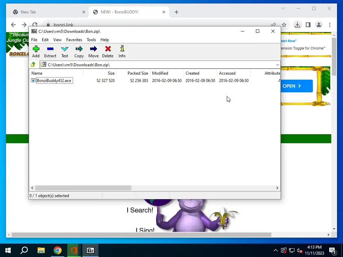The image size is (343, 257).
Task: Go back in Chrome
Action: (13, 25)
